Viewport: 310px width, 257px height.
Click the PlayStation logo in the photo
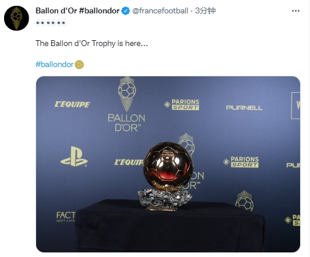(74, 157)
